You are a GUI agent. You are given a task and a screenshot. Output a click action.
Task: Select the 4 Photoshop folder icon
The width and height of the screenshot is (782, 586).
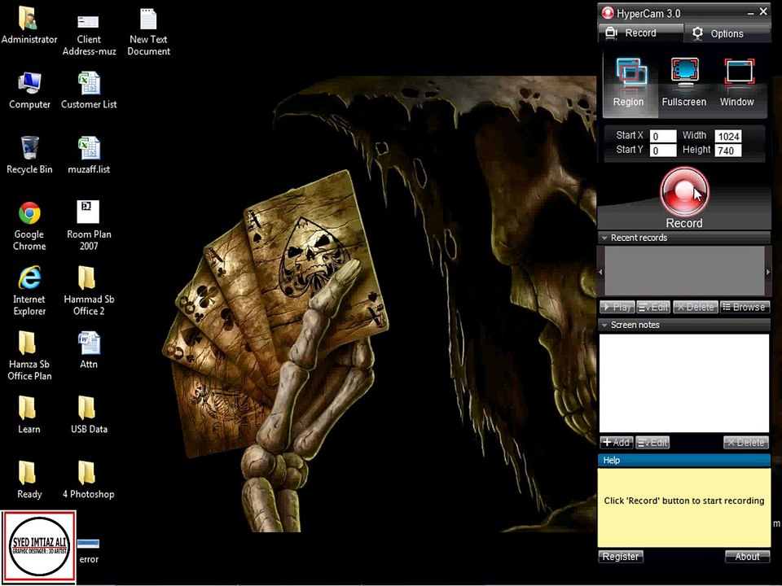[x=88, y=480]
